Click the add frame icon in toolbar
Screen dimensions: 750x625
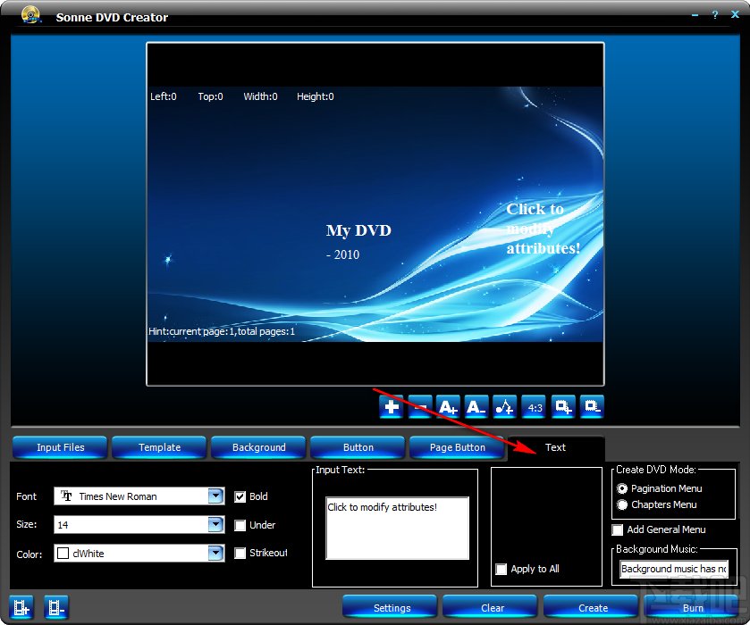coord(562,406)
